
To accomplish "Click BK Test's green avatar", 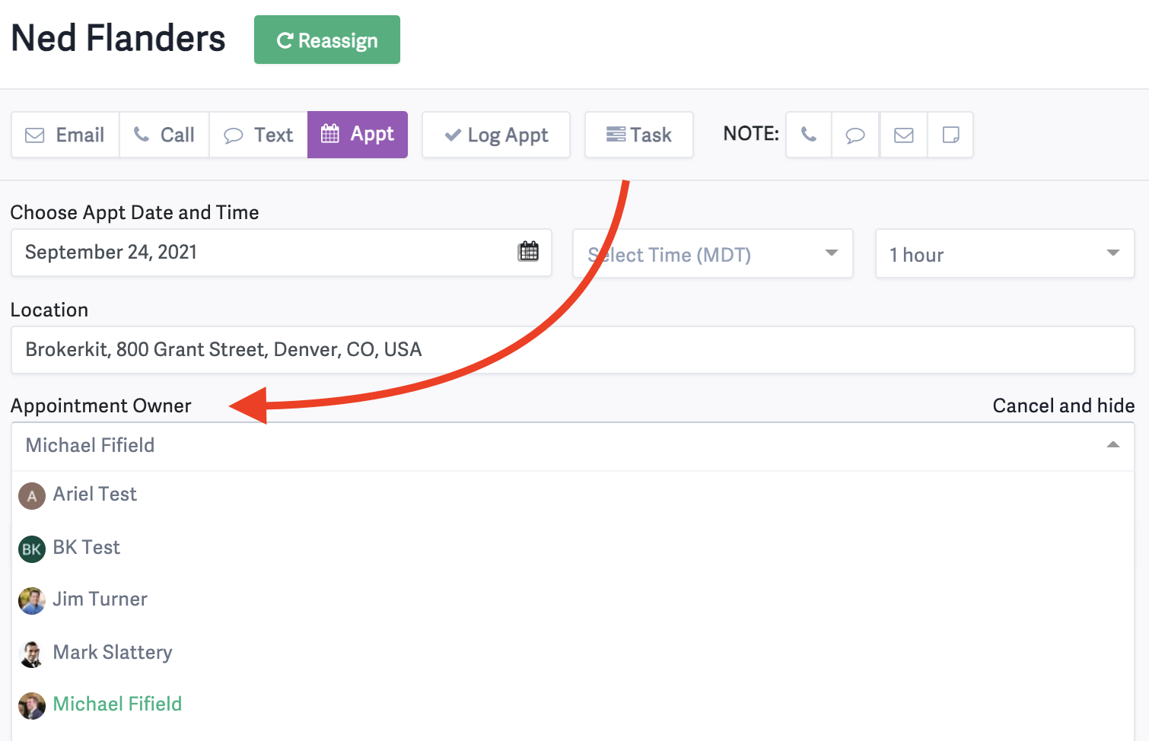I will [32, 549].
